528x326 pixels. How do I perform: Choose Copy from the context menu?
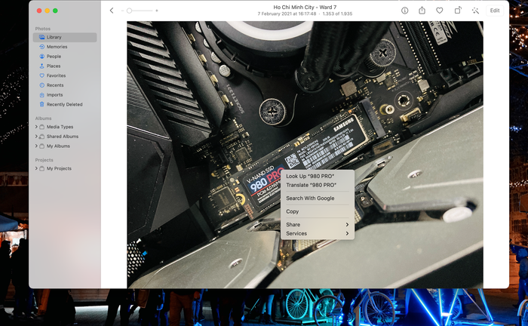click(x=293, y=211)
